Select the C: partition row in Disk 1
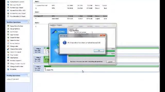The height and width of the screenshot is (92, 165). coord(70,8)
